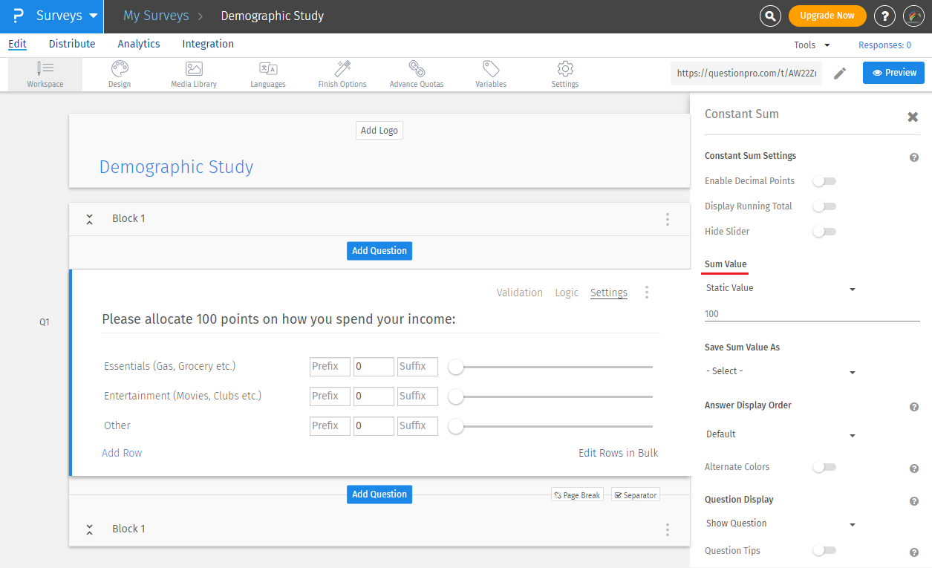Open the Media Library
Image resolution: width=932 pixels, height=568 pixels.
click(x=193, y=74)
